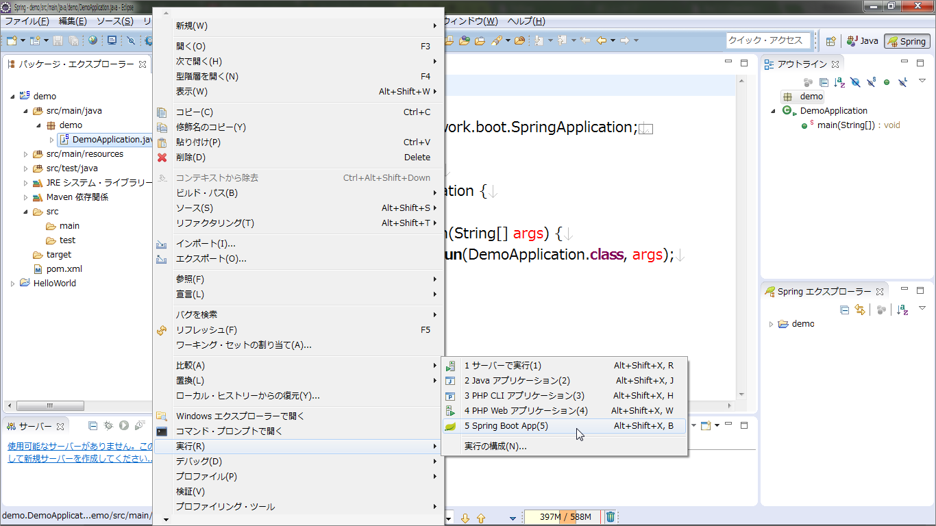Expand the demo node in Spring Explorer

coord(770,323)
